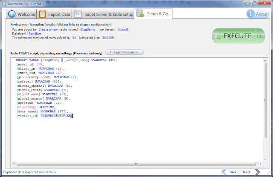Click the [signal_event] line
The image size is (273, 177).
(x=42, y=90)
